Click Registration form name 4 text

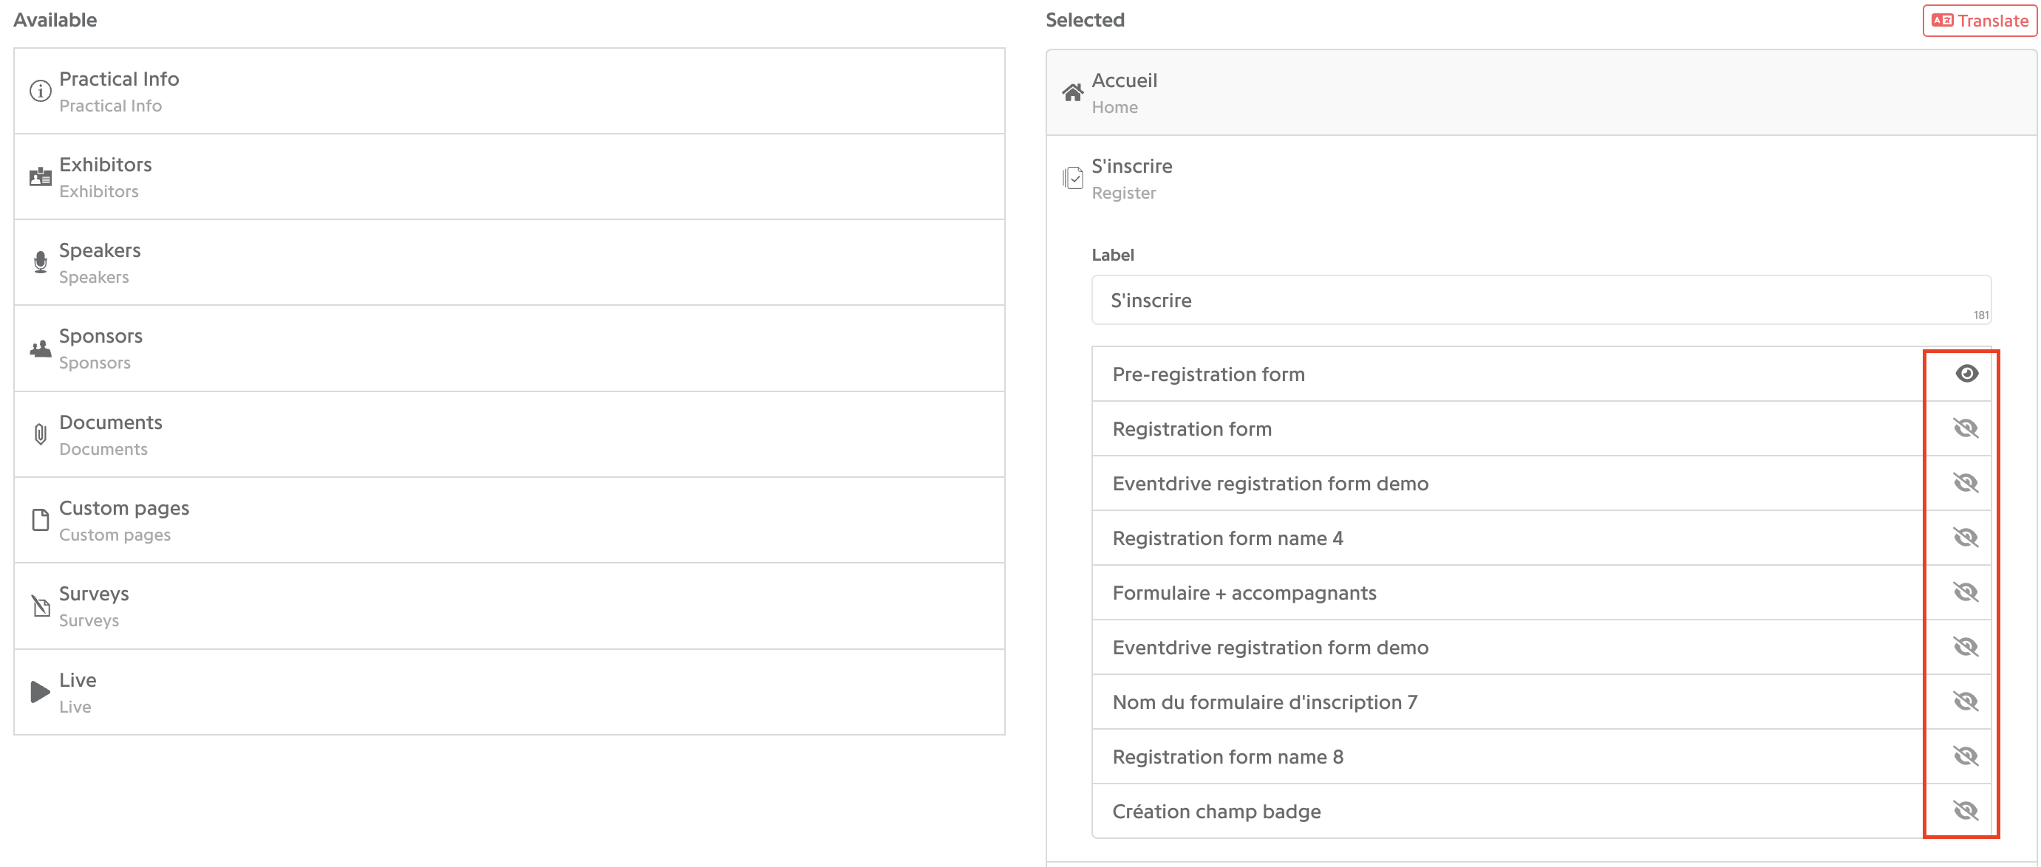point(1227,538)
